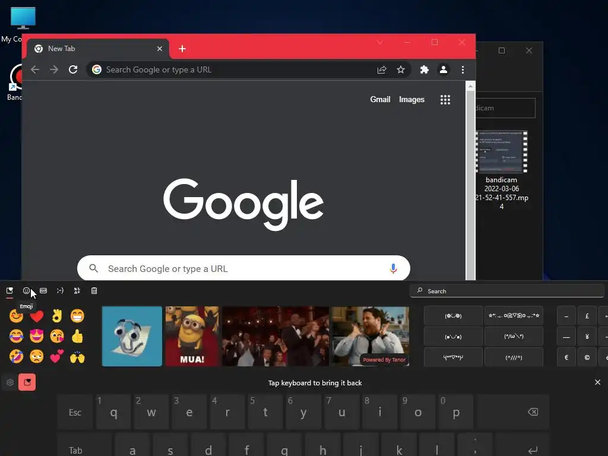The image size is (608, 456).
Task: Bookmark this tab with the star
Action: click(x=401, y=70)
